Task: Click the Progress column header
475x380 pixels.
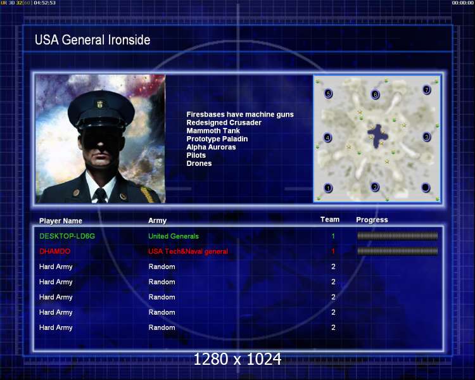Action: click(372, 220)
